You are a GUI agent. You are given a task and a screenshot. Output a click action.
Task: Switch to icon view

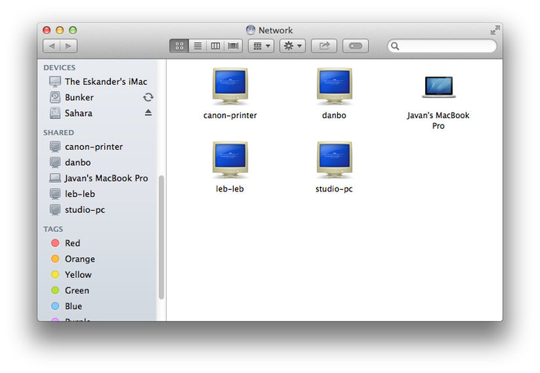(179, 46)
